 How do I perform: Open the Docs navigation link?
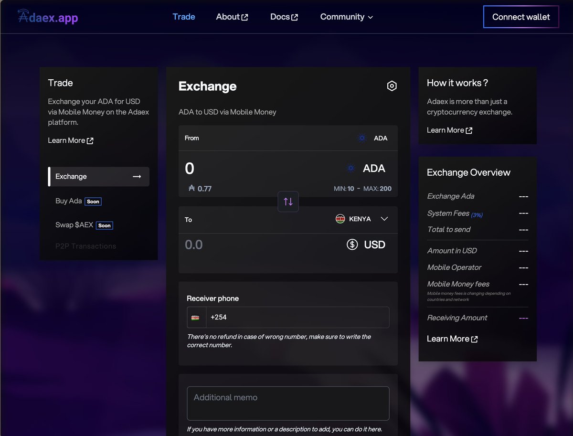[284, 17]
